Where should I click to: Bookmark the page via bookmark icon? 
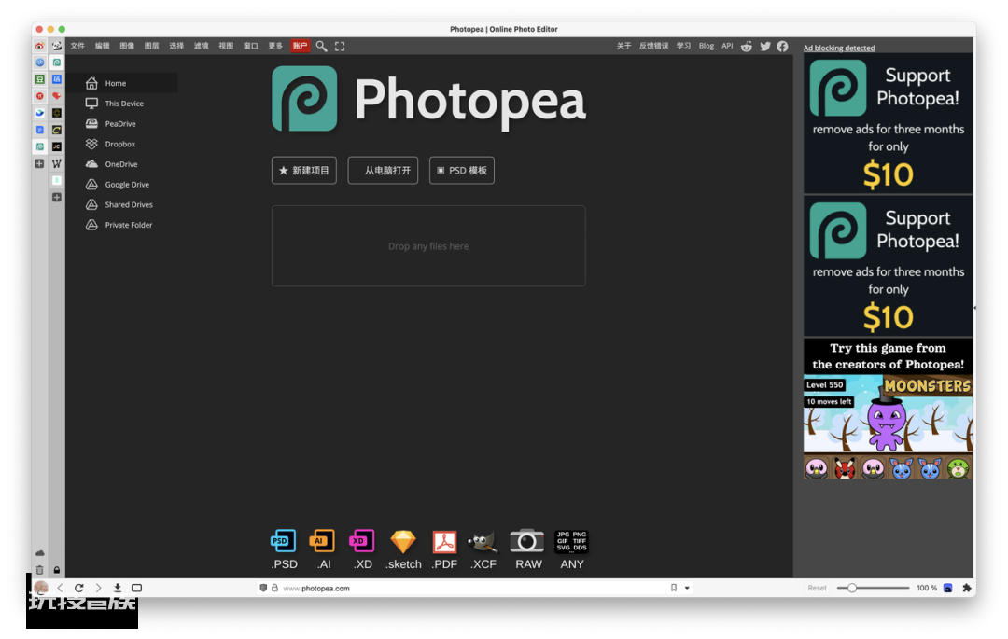tap(674, 588)
